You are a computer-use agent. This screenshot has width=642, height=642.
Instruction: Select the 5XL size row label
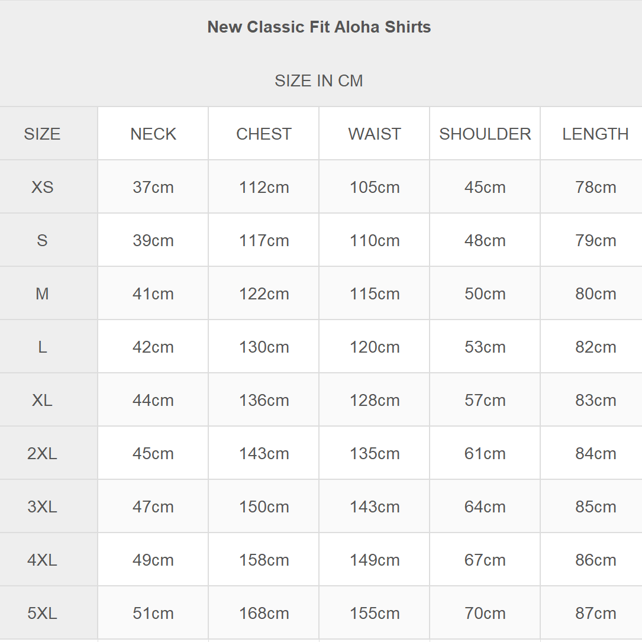tap(42, 613)
